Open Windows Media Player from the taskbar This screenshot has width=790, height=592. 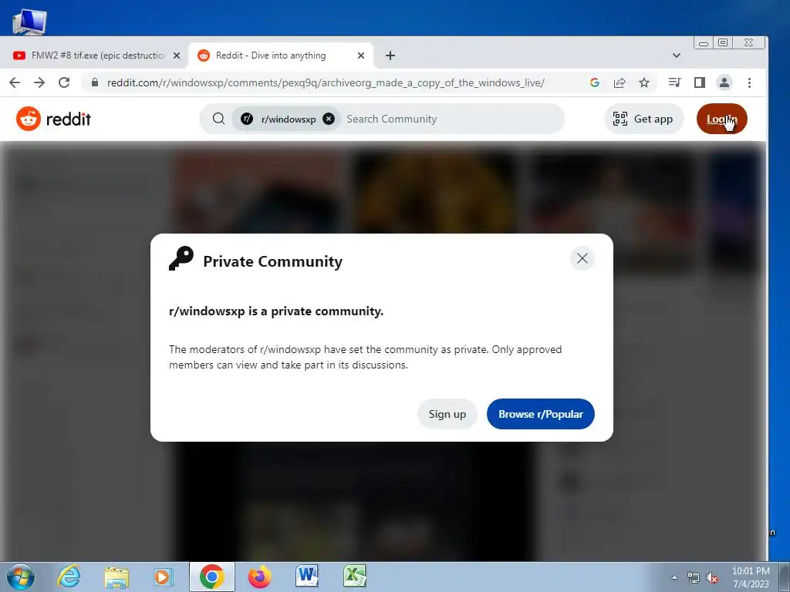tap(164, 577)
